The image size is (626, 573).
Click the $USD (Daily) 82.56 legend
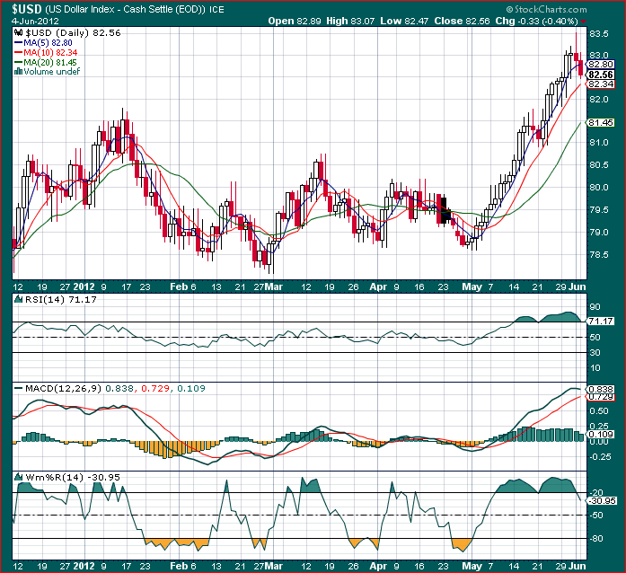[72, 33]
